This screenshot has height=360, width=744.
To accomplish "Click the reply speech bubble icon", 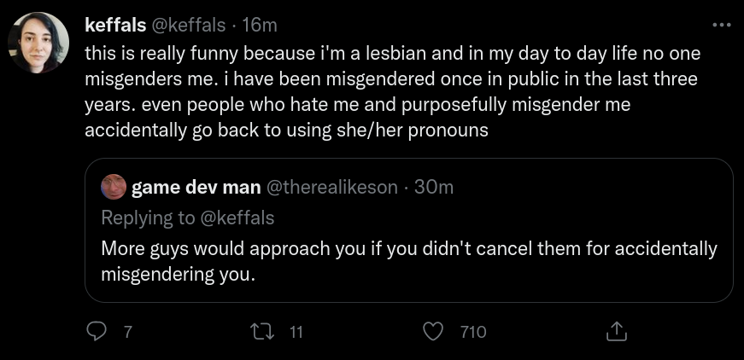I will pyautogui.click(x=97, y=332).
